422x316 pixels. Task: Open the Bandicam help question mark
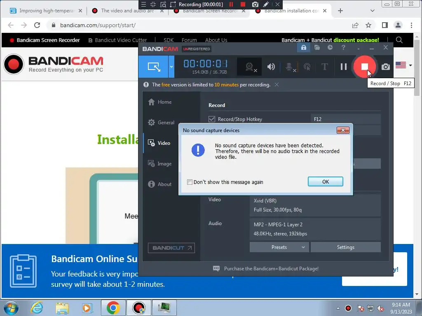tap(343, 48)
